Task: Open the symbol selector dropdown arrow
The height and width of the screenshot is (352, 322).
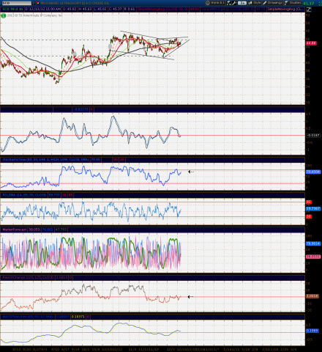Action: 34,3
